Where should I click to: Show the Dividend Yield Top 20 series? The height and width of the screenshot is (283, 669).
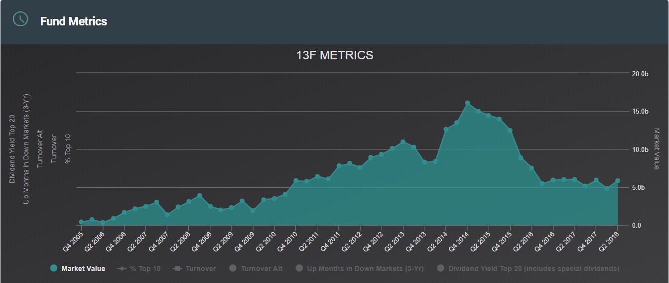point(534,269)
